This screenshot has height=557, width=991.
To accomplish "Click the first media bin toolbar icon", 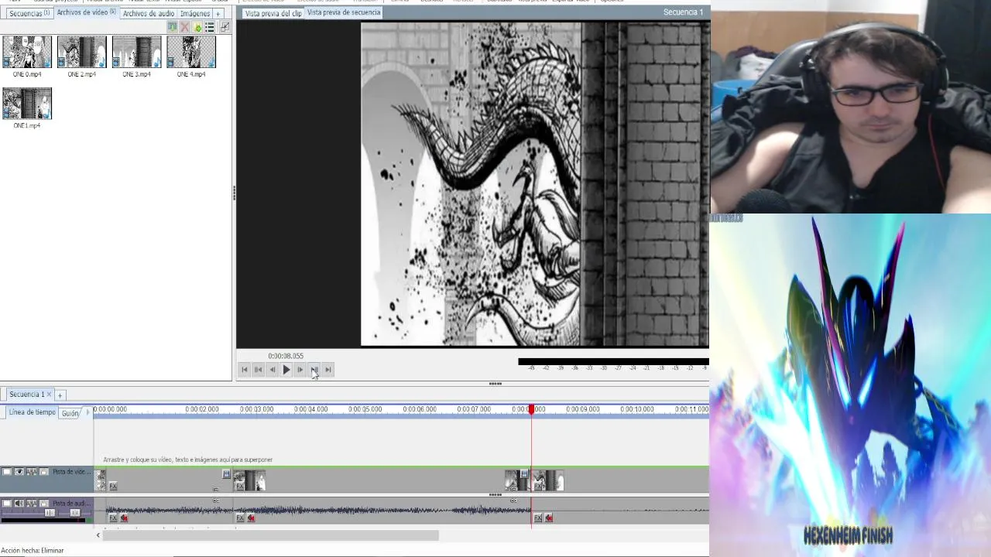I will pyautogui.click(x=173, y=27).
